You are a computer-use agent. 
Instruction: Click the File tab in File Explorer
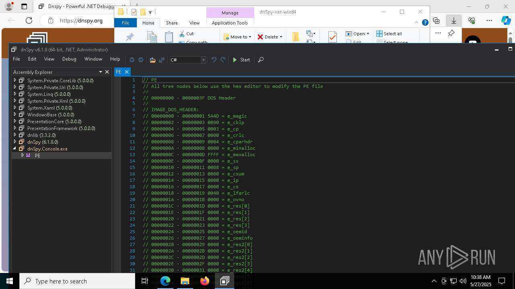(126, 23)
